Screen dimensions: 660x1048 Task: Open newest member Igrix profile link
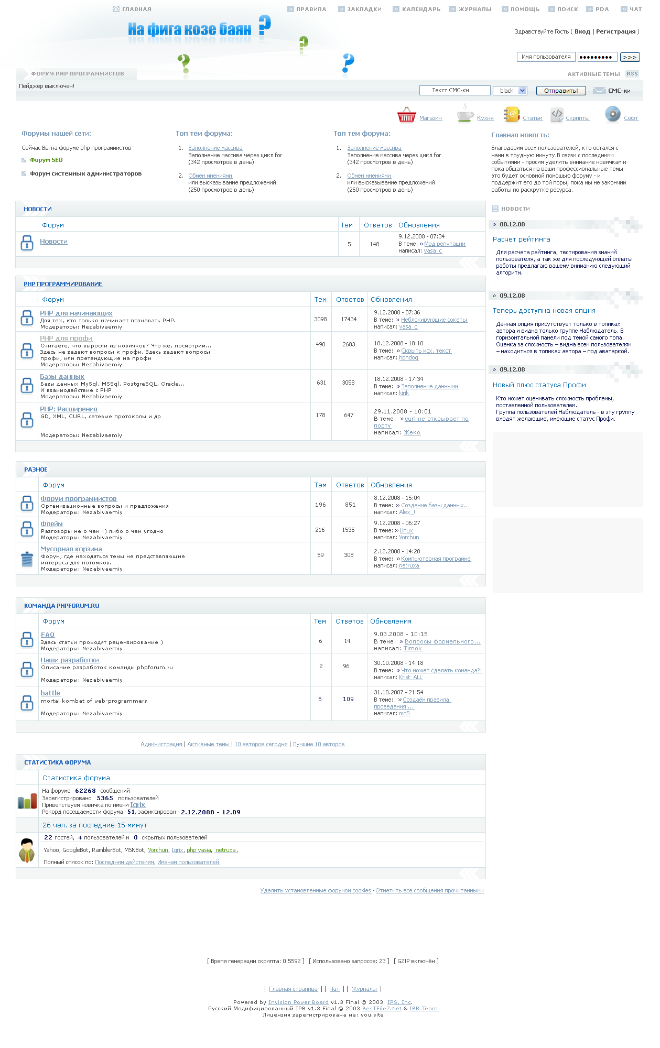(x=138, y=805)
